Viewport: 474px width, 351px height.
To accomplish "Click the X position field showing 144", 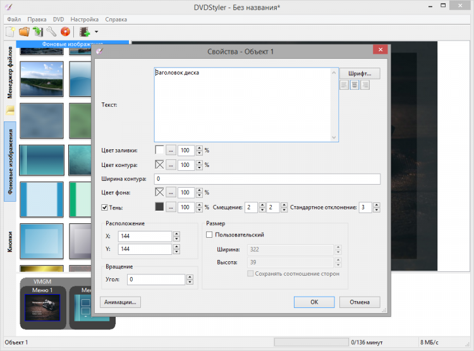I will coord(145,236).
